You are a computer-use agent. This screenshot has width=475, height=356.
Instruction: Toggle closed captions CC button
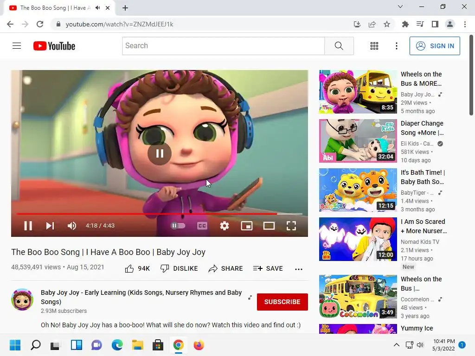(202, 226)
